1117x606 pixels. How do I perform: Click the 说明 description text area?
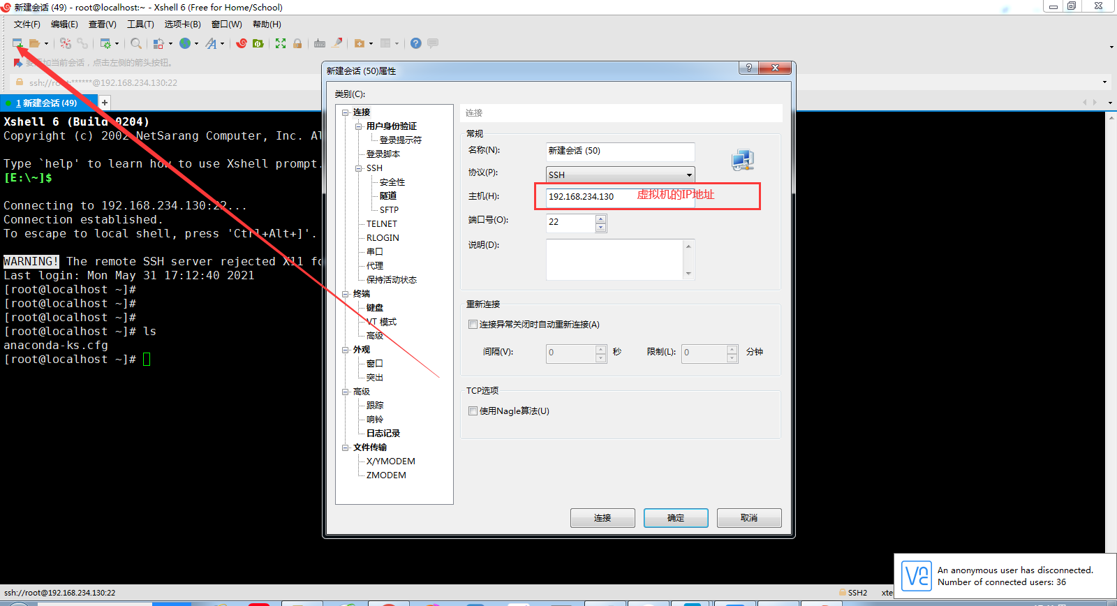pyautogui.click(x=615, y=260)
